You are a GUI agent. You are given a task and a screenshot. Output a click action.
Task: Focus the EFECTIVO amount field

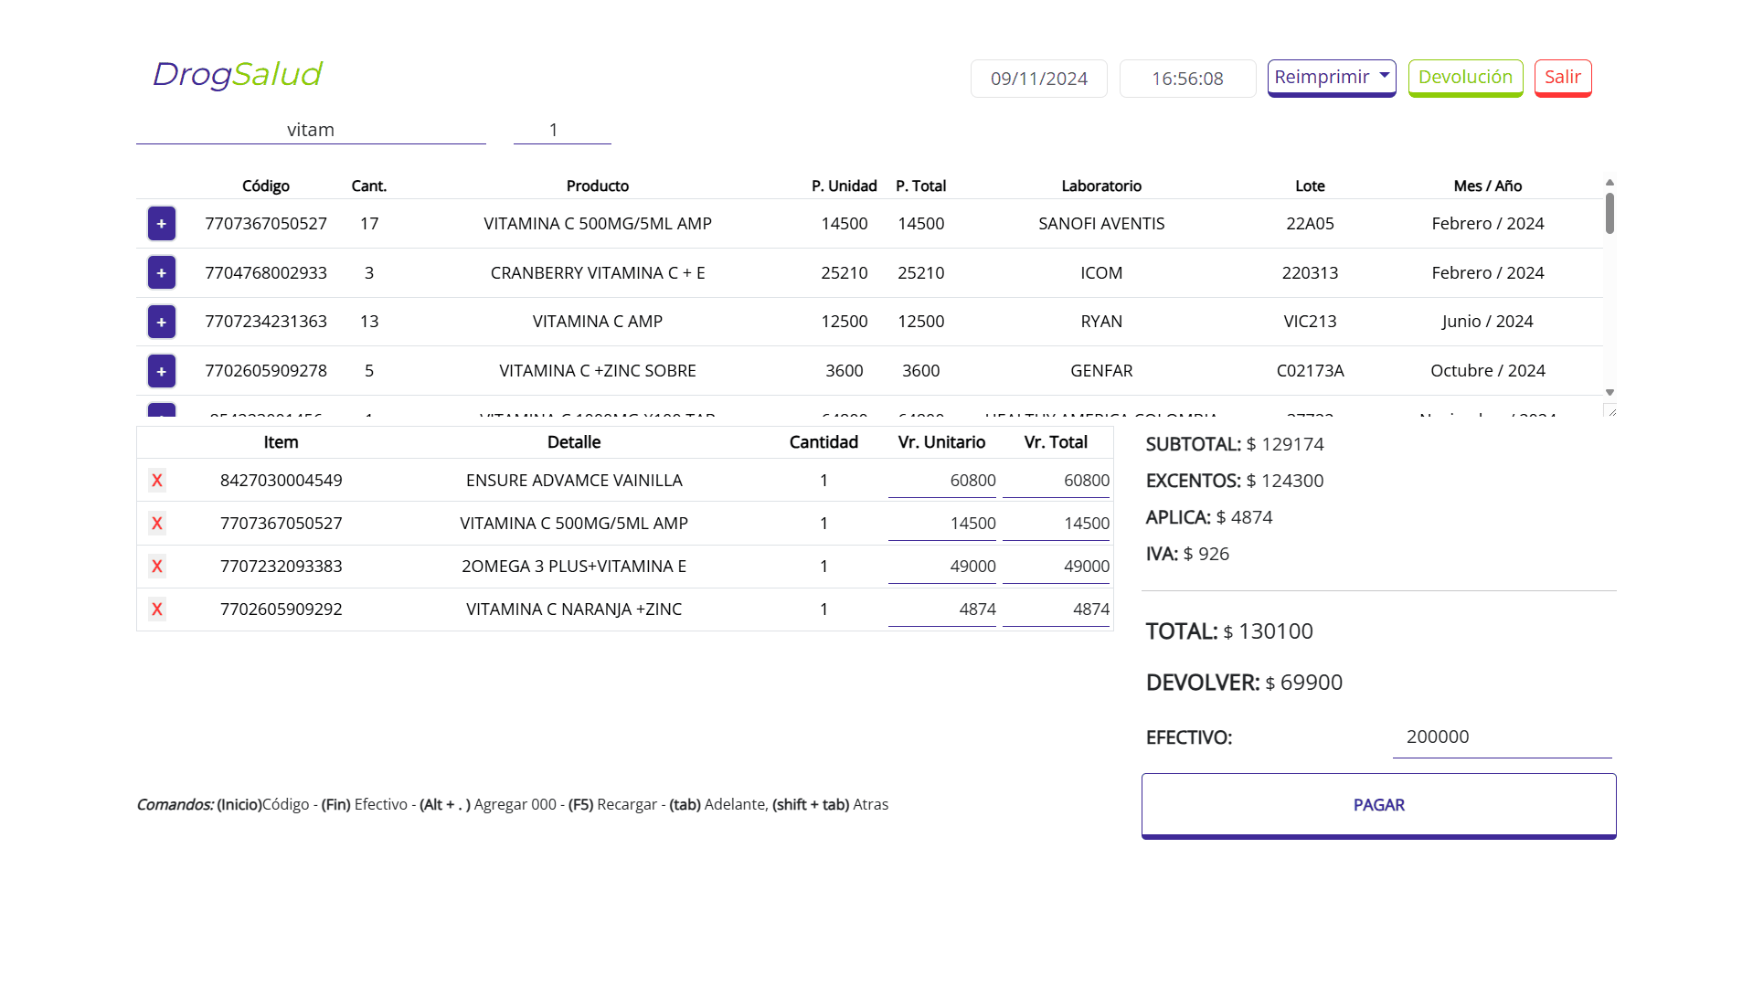click(x=1501, y=737)
